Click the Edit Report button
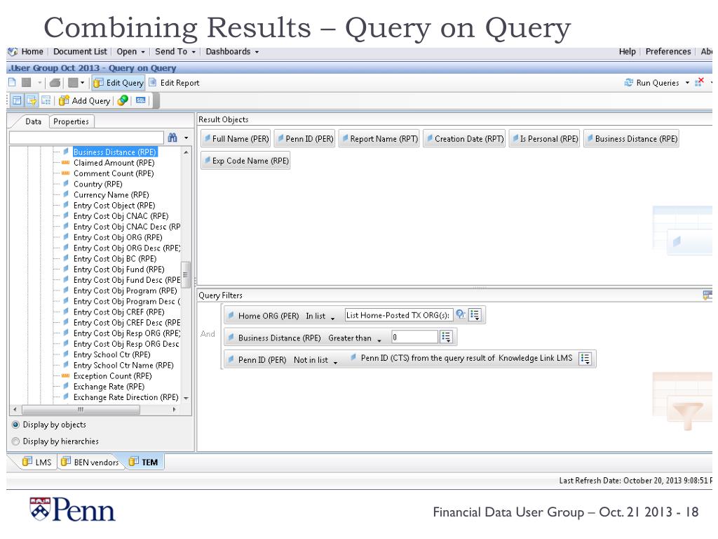 point(174,83)
